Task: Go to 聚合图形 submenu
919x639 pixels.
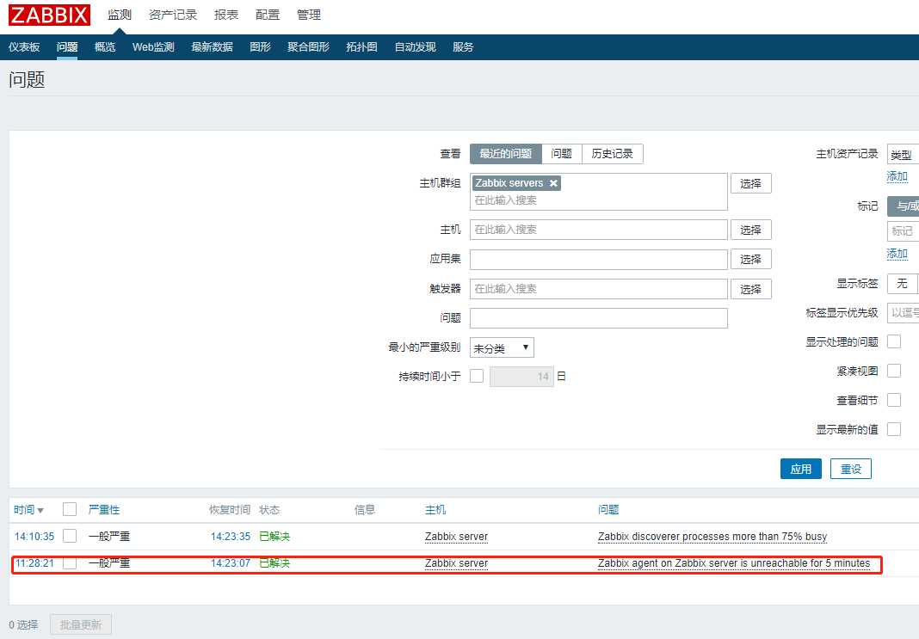Action: pos(308,46)
